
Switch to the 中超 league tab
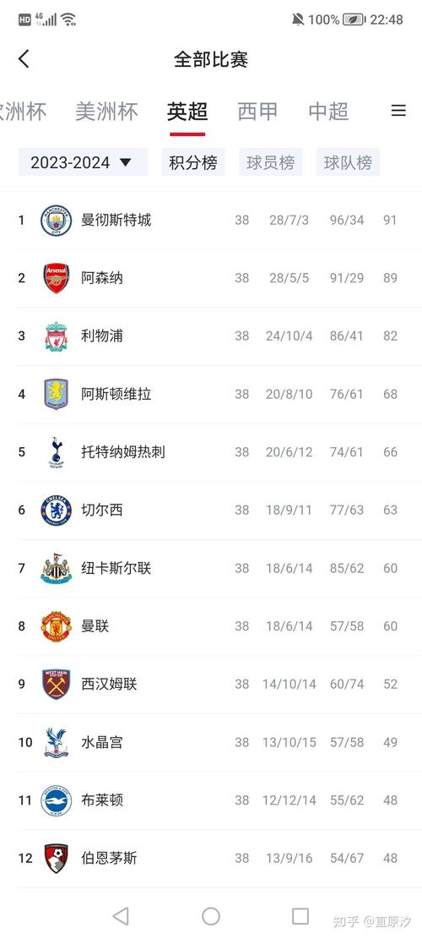tap(329, 112)
